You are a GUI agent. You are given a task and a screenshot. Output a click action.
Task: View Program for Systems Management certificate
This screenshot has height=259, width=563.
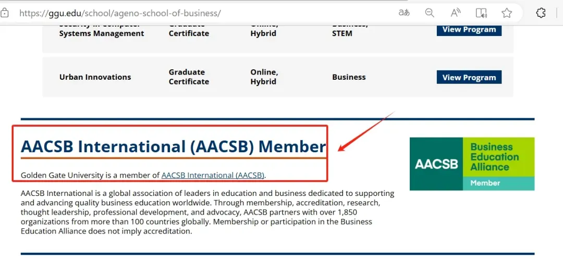469,30
